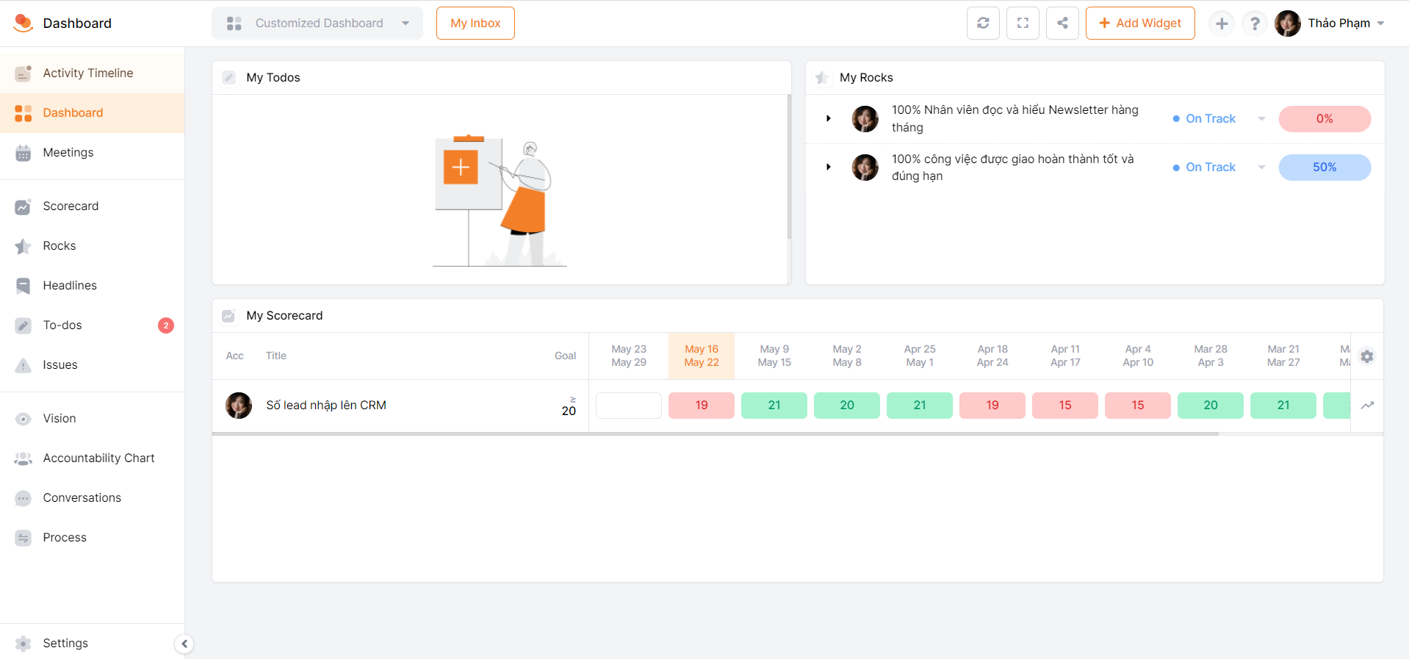Click the 20 score under Mar 28
Image resolution: width=1409 pixels, height=659 pixels.
(1211, 406)
